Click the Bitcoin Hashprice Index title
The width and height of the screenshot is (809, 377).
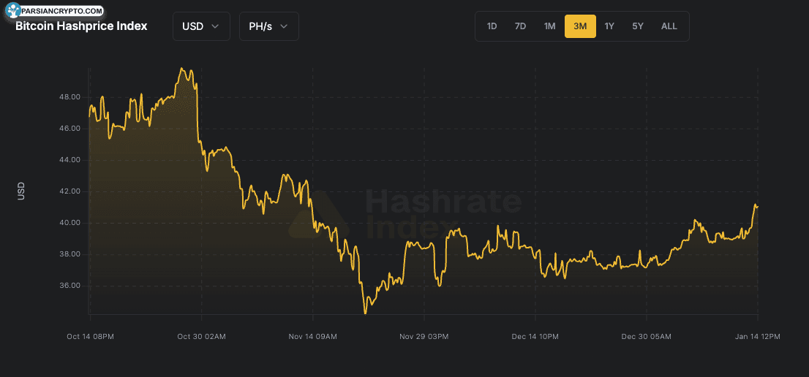click(x=81, y=26)
